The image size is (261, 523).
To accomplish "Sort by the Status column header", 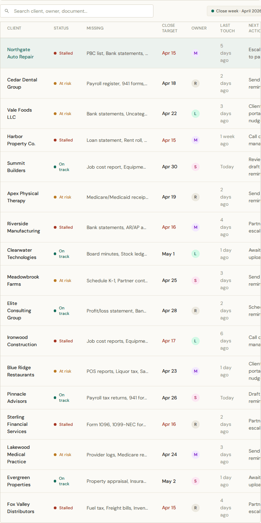I will (61, 28).
